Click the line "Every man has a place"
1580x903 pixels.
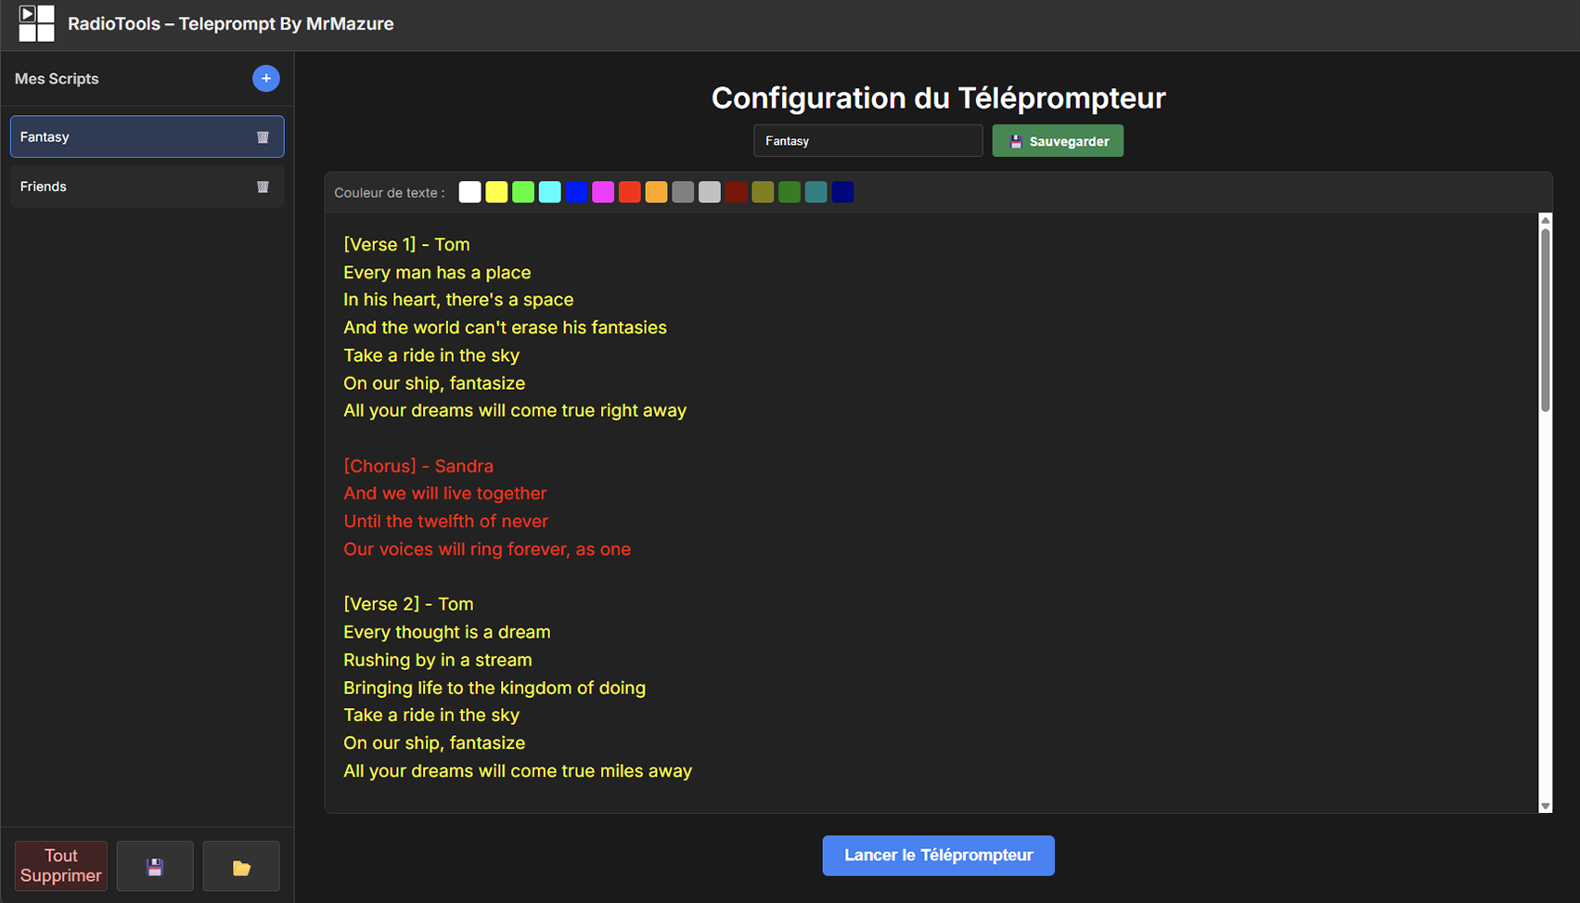point(437,272)
